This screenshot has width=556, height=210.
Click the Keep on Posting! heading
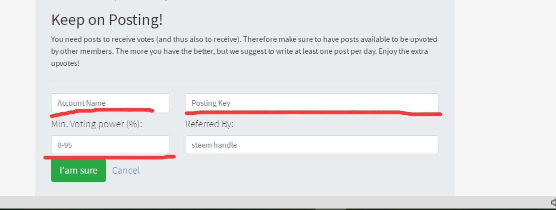(x=107, y=20)
